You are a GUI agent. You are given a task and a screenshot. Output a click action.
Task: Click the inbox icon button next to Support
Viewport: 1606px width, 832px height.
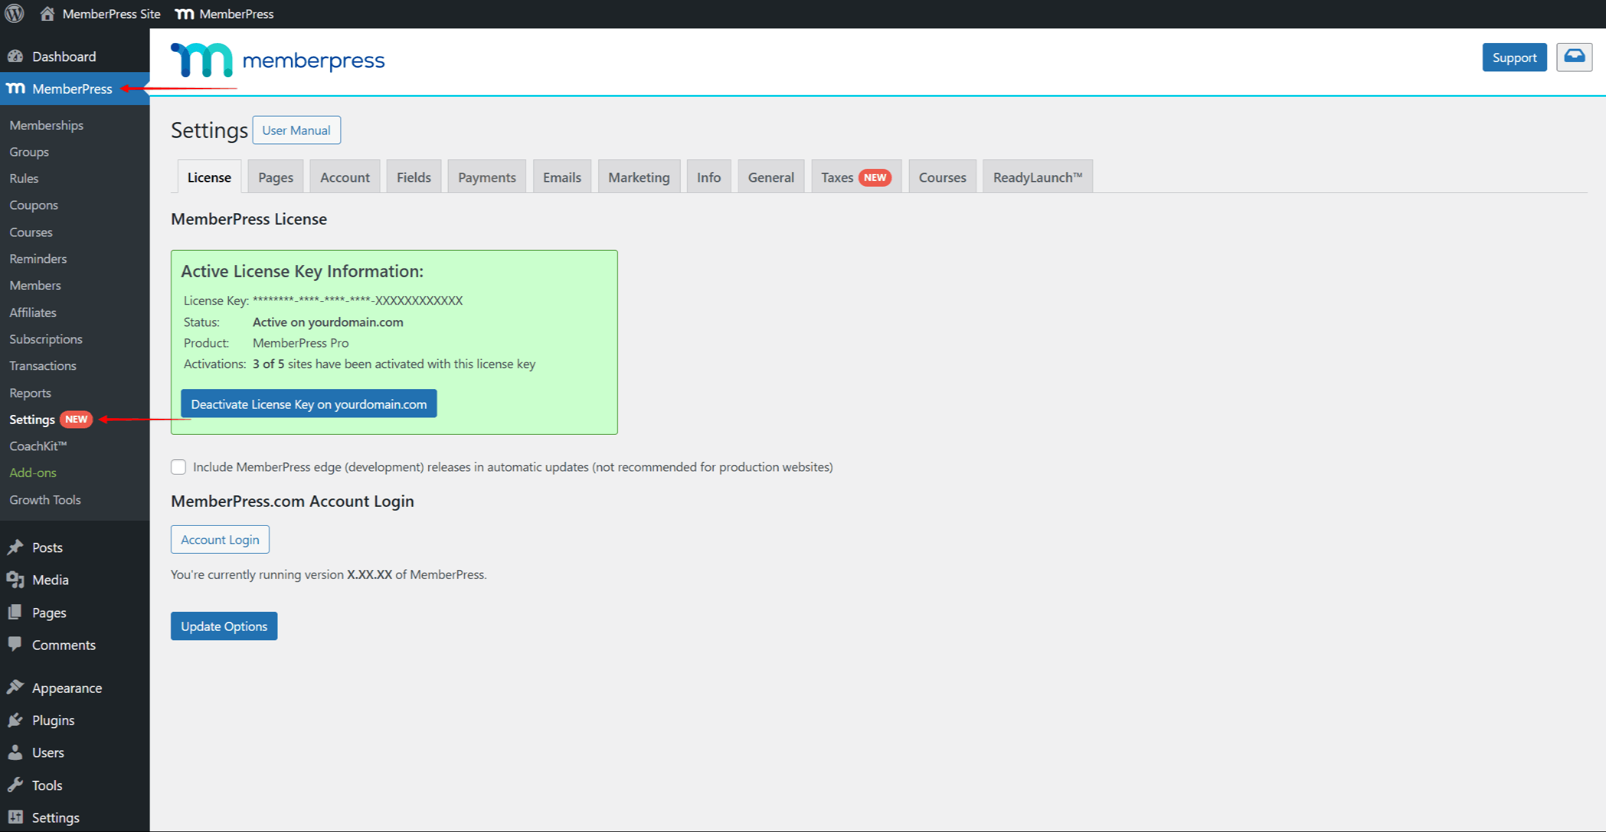pyautogui.click(x=1574, y=57)
